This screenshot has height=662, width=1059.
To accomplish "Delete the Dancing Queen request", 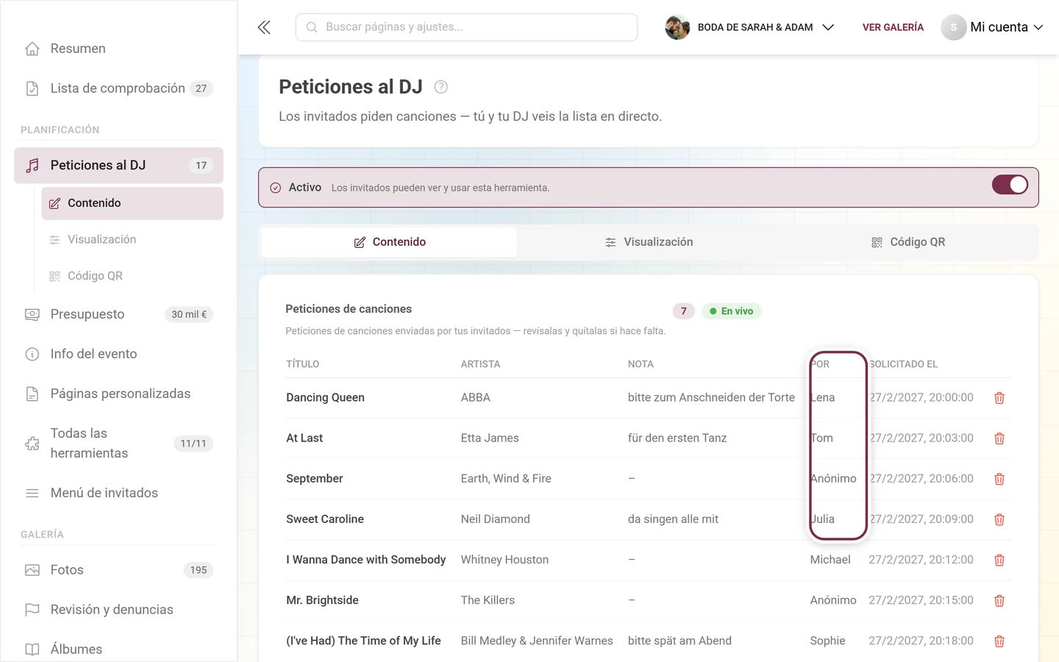I will coord(999,398).
